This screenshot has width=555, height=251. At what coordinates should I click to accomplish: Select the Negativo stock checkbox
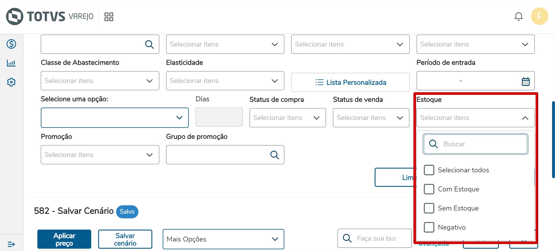tap(429, 227)
